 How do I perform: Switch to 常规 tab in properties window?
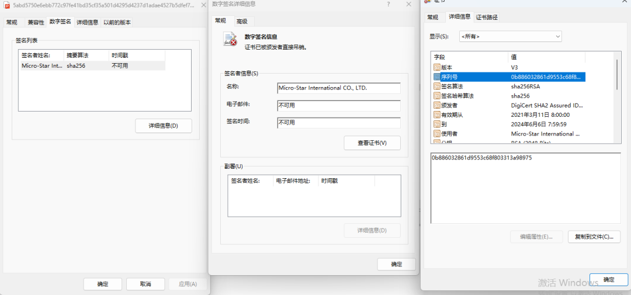12,23
